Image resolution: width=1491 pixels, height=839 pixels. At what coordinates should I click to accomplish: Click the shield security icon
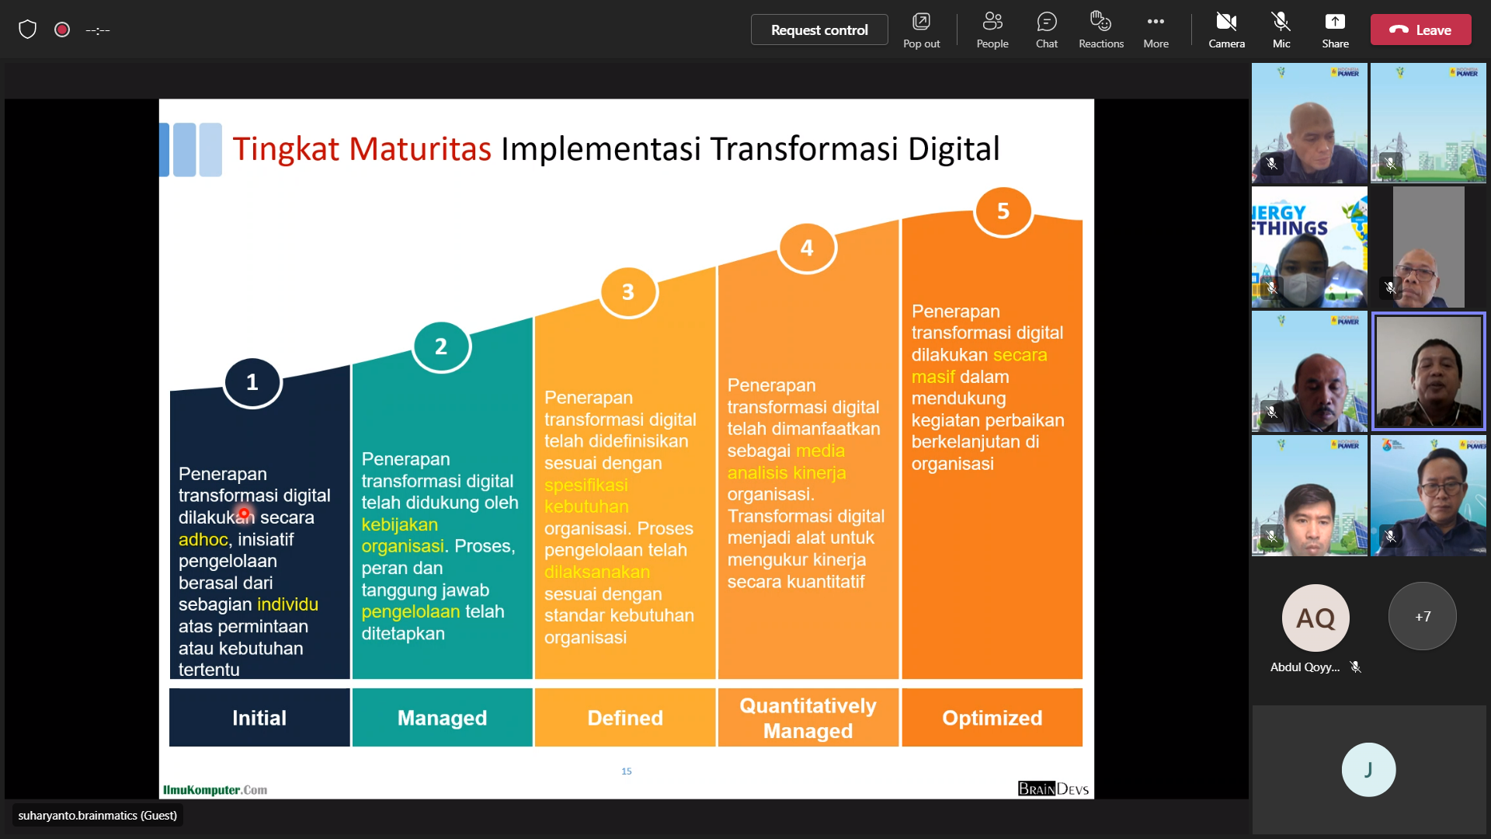point(28,30)
